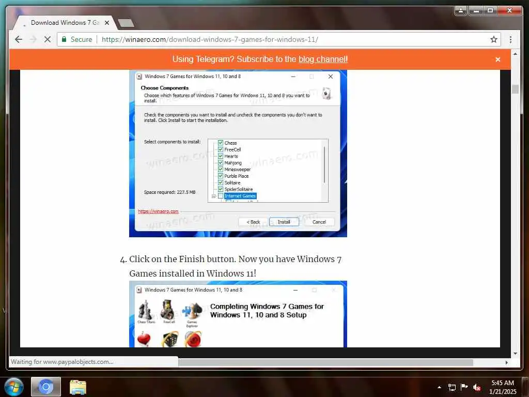Show hidden tray icons arrow

(439, 387)
